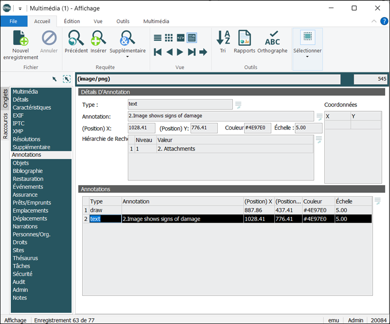The image size is (390, 324).
Task: Select the details view icon
Action: click(x=192, y=38)
